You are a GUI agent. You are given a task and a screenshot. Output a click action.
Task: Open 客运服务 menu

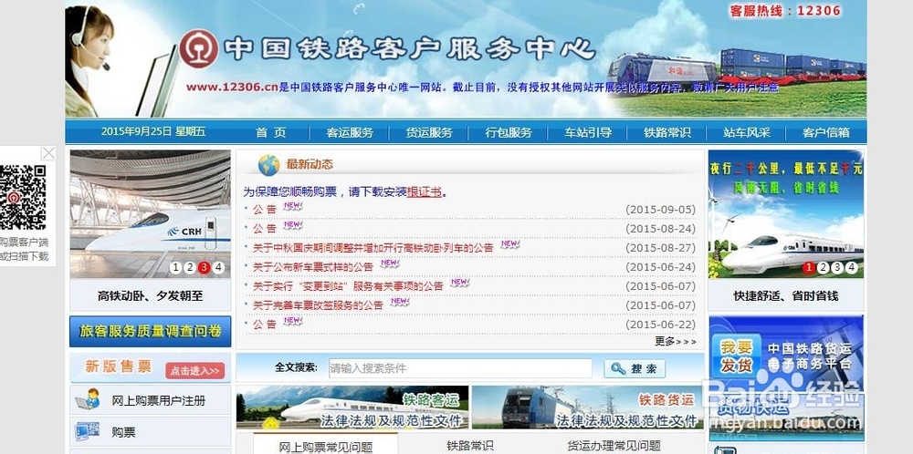point(350,132)
